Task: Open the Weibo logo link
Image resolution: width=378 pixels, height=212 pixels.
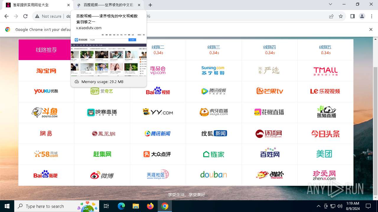Action: [102, 175]
